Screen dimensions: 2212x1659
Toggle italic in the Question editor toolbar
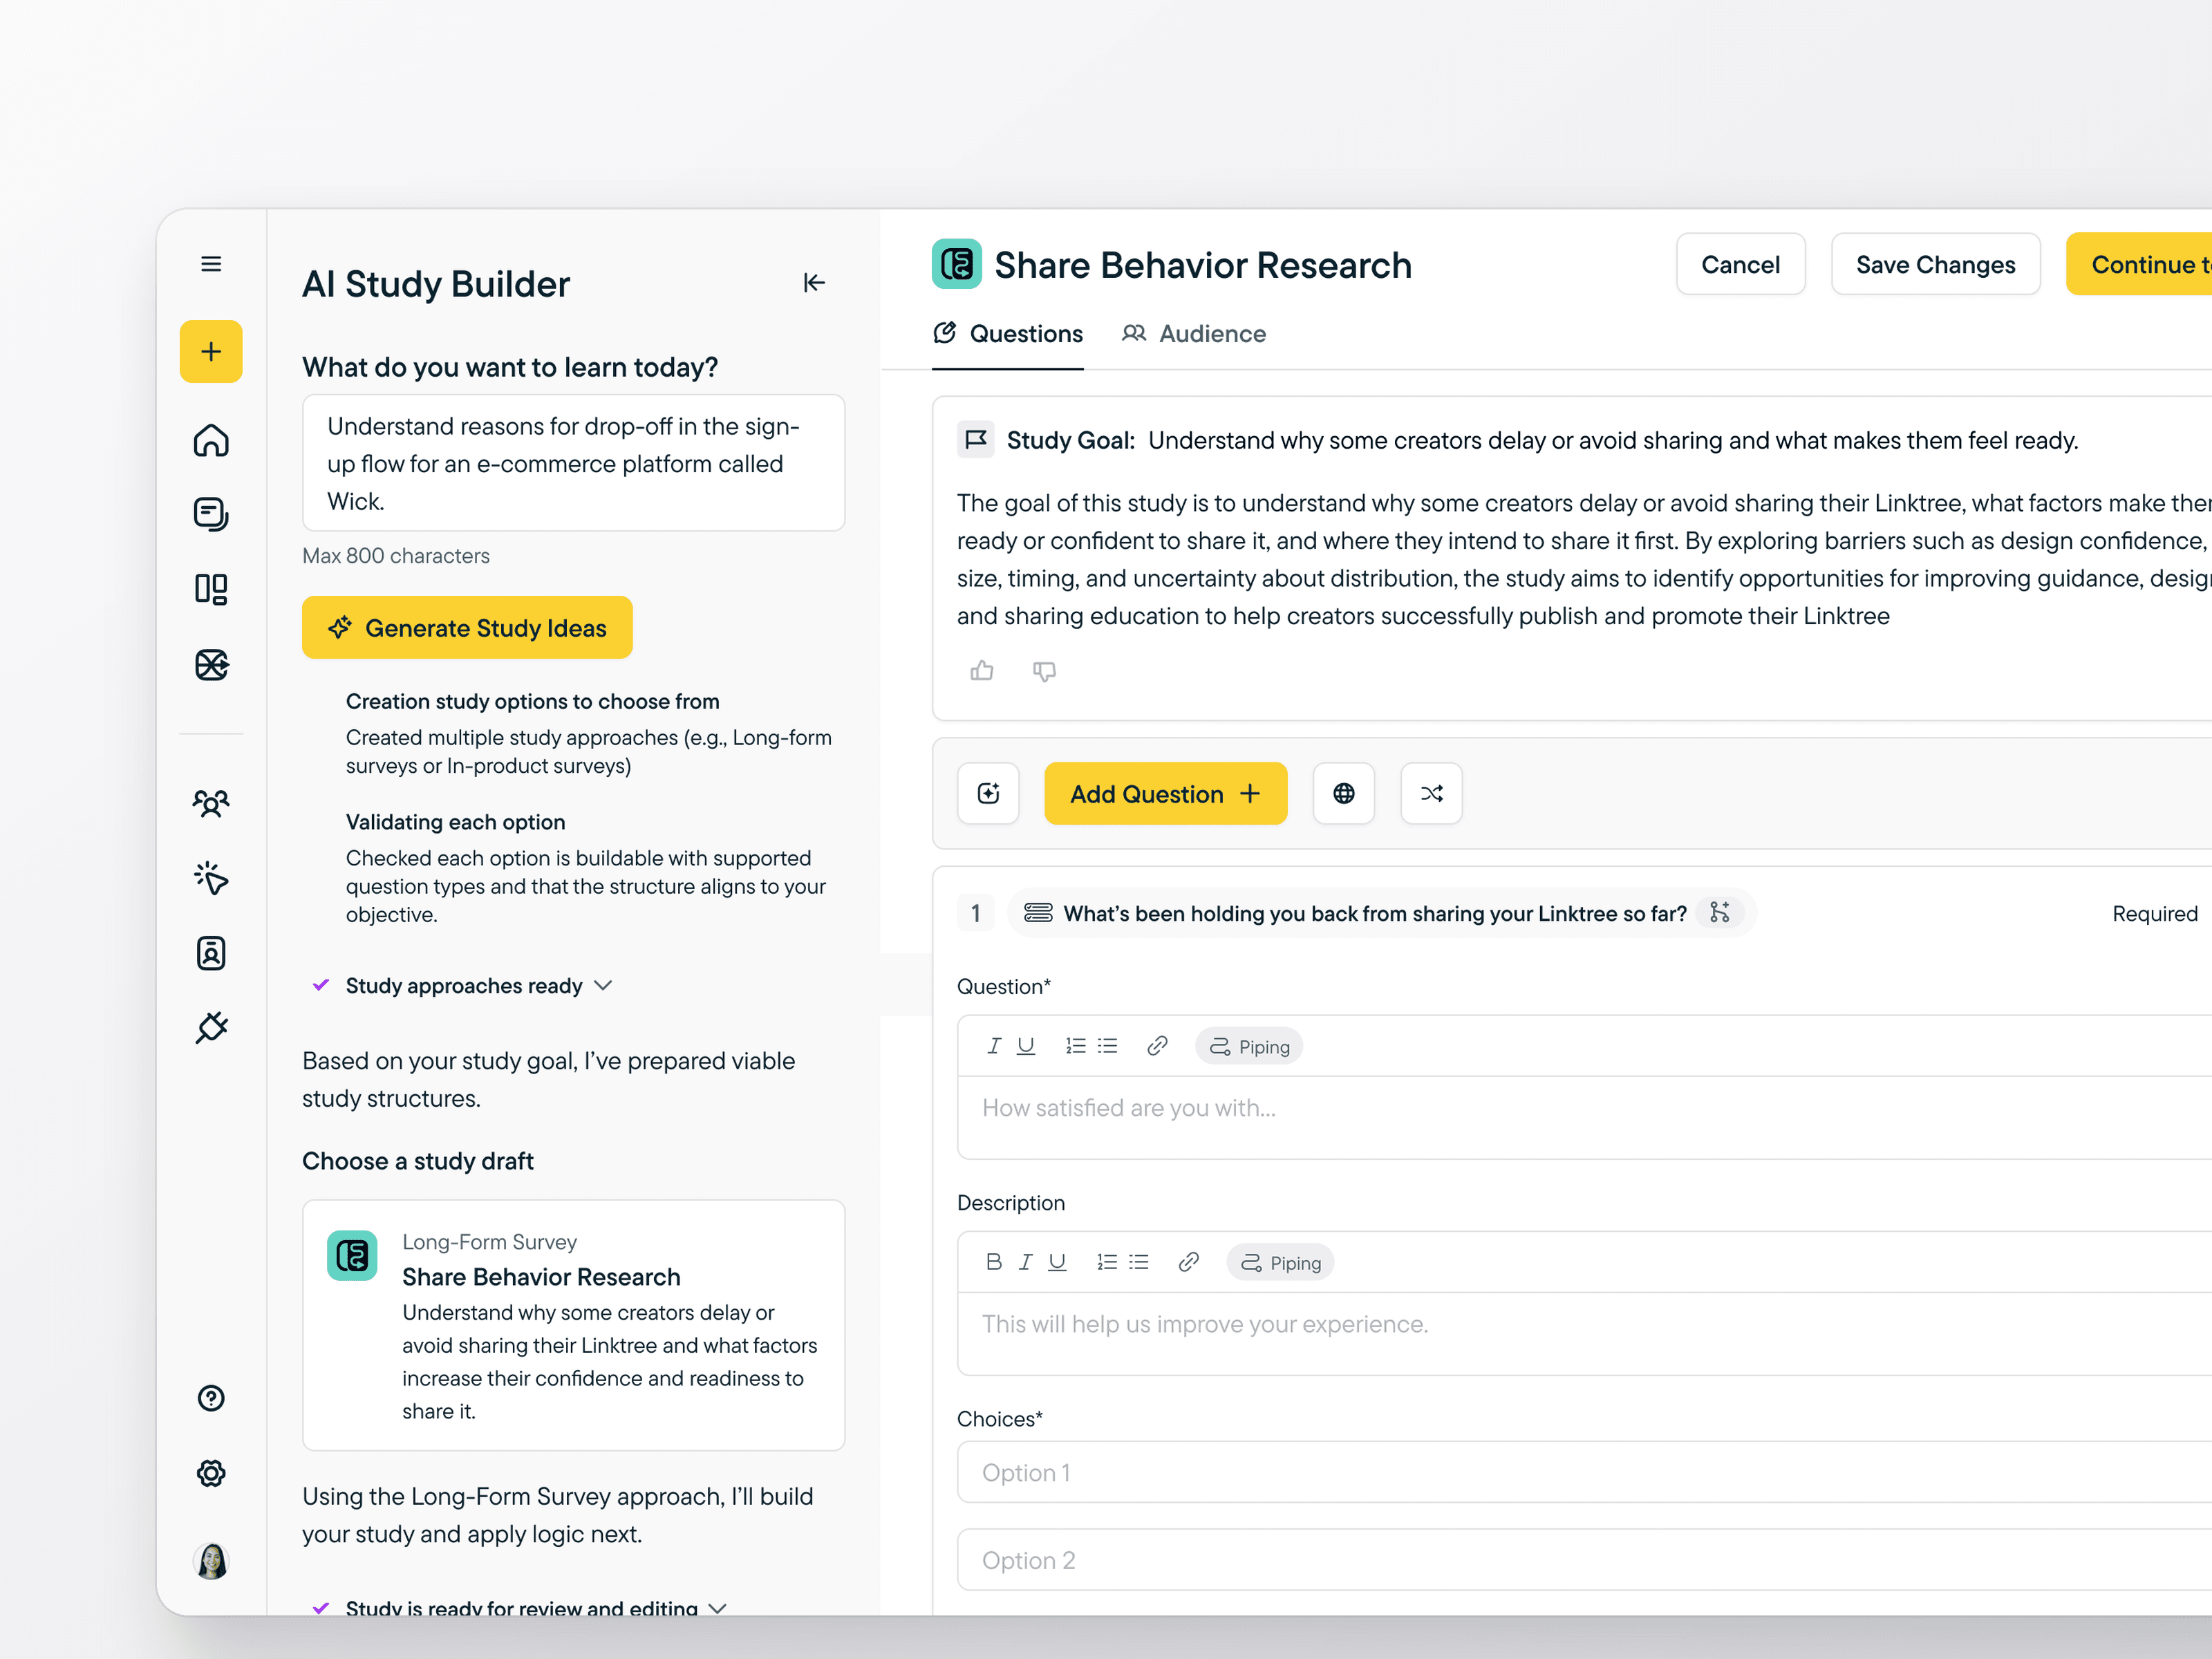click(994, 1046)
